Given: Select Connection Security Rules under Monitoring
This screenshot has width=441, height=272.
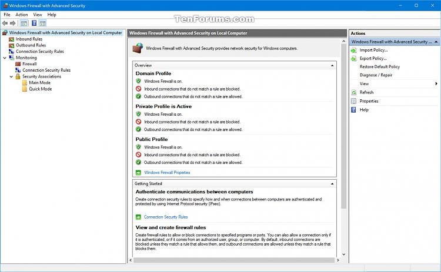Looking at the screenshot, I should [x=46, y=70].
